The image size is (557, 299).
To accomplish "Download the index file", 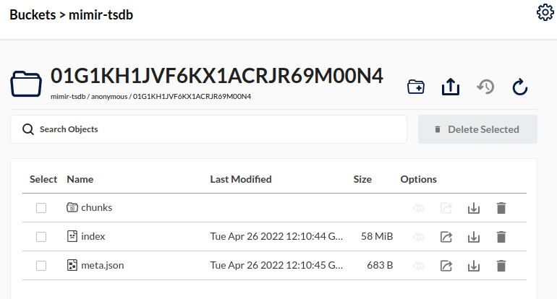I will point(474,237).
